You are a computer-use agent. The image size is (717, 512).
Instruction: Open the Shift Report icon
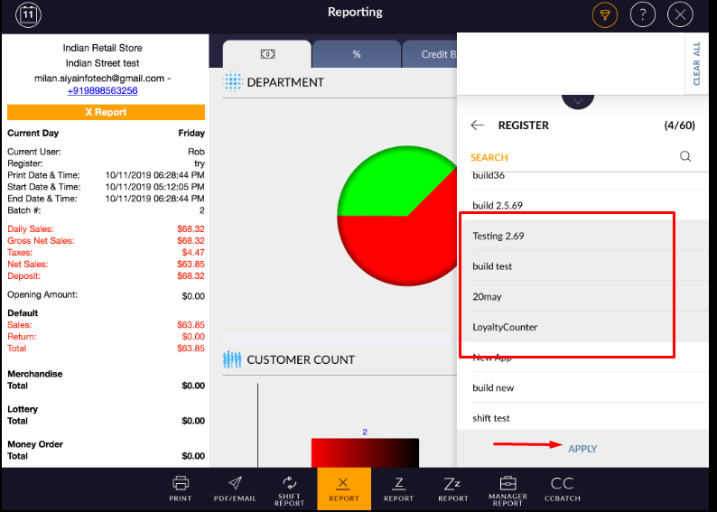tap(289, 489)
